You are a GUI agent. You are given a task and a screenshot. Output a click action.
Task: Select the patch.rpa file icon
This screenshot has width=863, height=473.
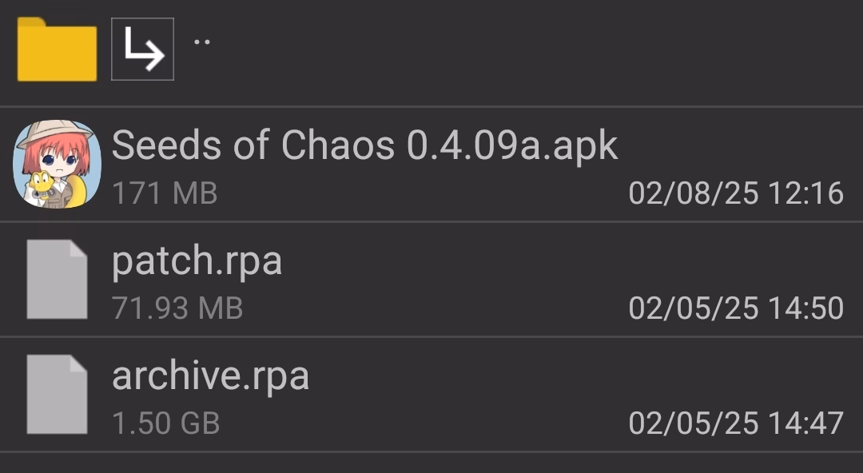(x=57, y=279)
